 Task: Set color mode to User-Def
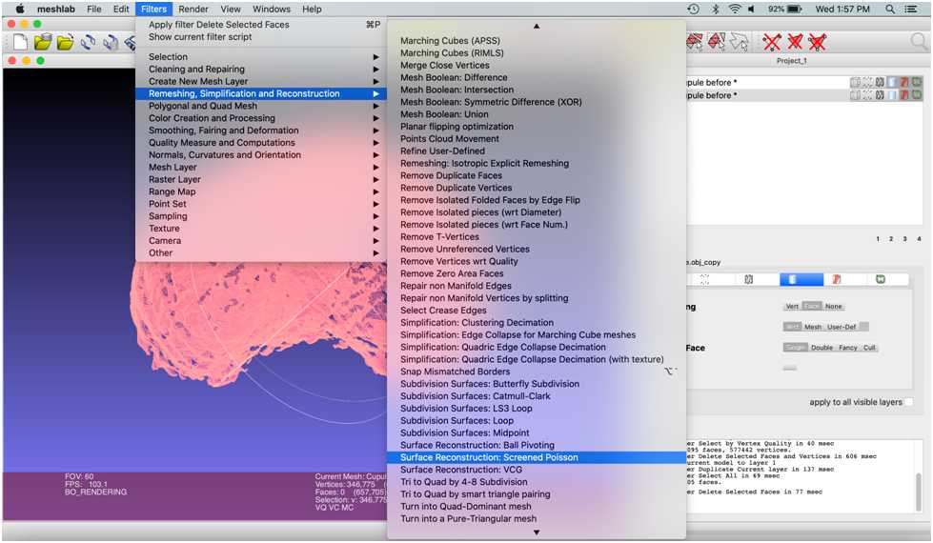842,327
